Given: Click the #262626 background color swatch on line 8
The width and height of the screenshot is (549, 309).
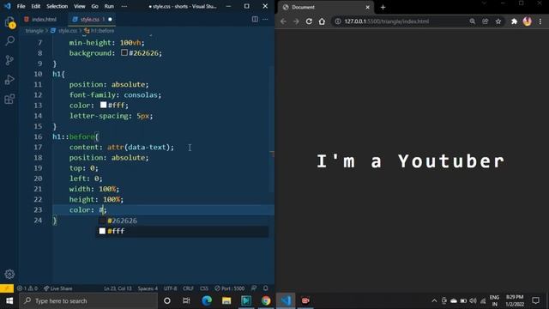Looking at the screenshot, I should [124, 52].
